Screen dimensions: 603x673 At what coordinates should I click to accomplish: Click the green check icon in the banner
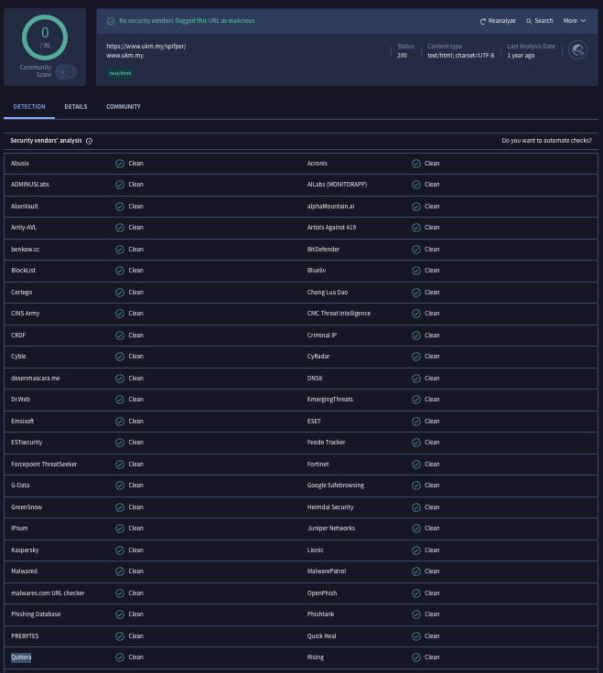tap(111, 21)
